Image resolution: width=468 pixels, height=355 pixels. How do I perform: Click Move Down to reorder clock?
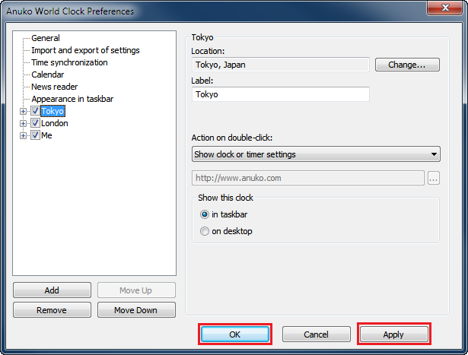(135, 310)
